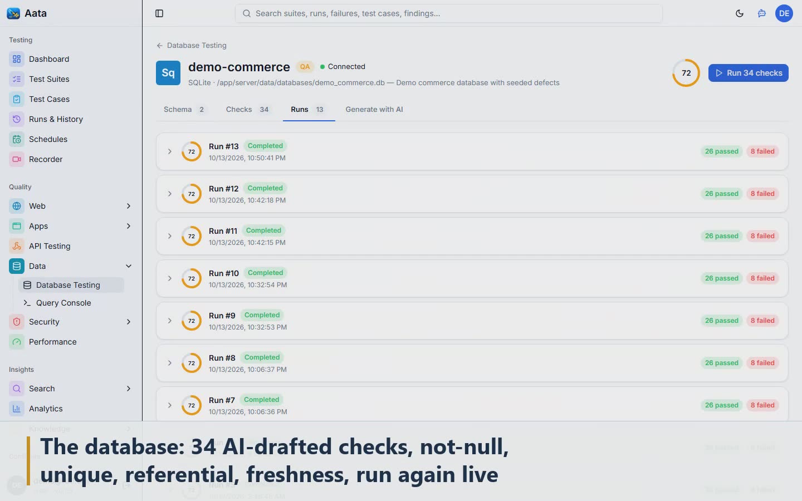Expand the Security sidebar section
Viewport: 802px width, 501px height.
pos(129,322)
